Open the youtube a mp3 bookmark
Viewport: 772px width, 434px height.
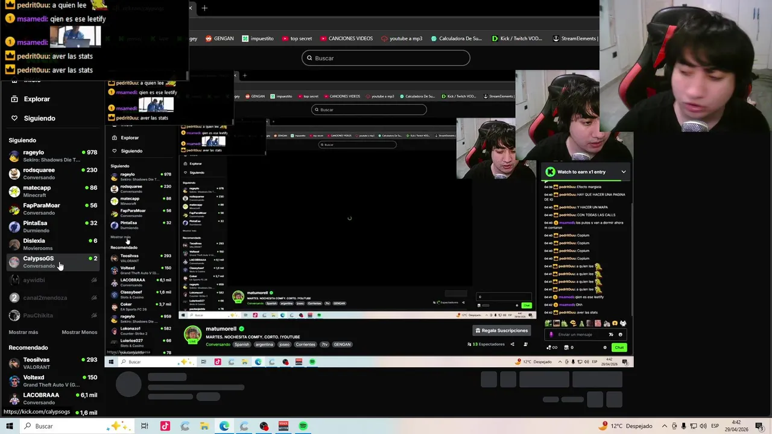402,39
